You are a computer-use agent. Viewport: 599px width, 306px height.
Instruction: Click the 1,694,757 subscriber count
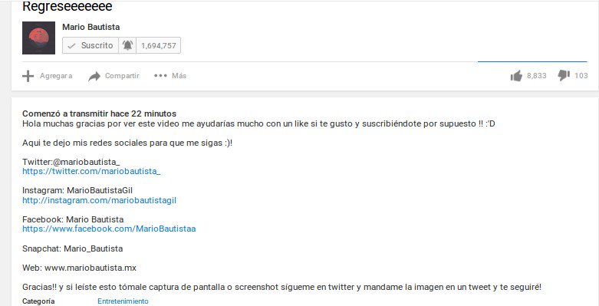tap(159, 45)
